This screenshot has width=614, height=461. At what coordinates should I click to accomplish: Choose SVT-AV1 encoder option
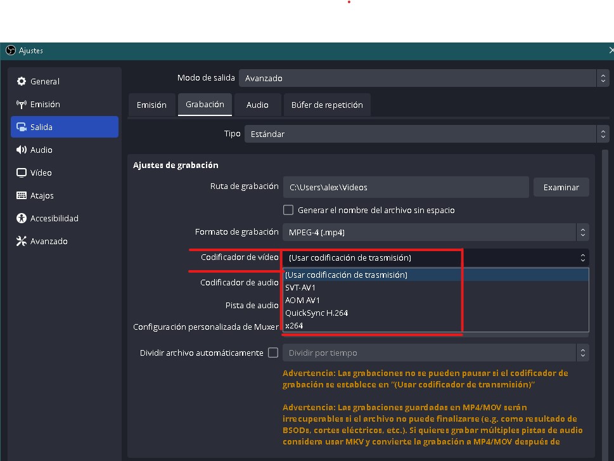(x=436, y=288)
